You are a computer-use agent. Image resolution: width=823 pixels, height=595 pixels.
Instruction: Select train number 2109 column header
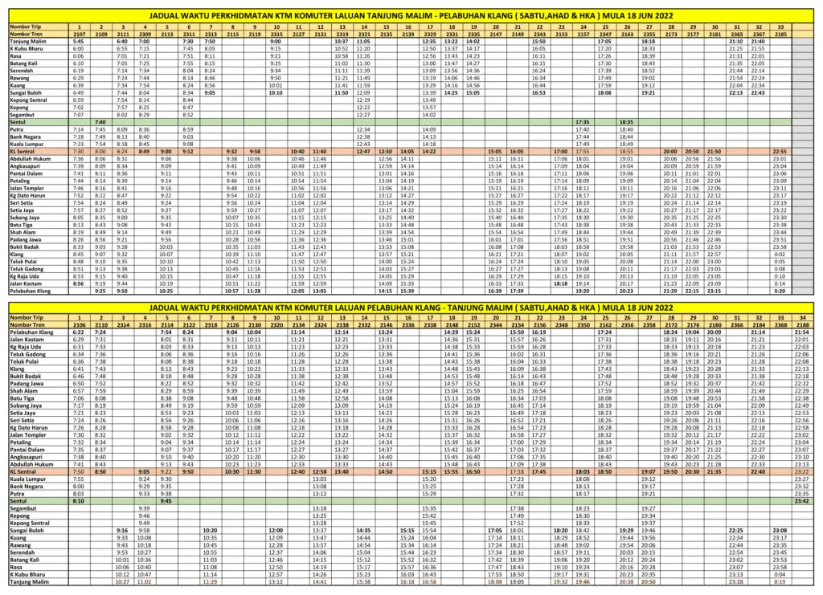101,34
